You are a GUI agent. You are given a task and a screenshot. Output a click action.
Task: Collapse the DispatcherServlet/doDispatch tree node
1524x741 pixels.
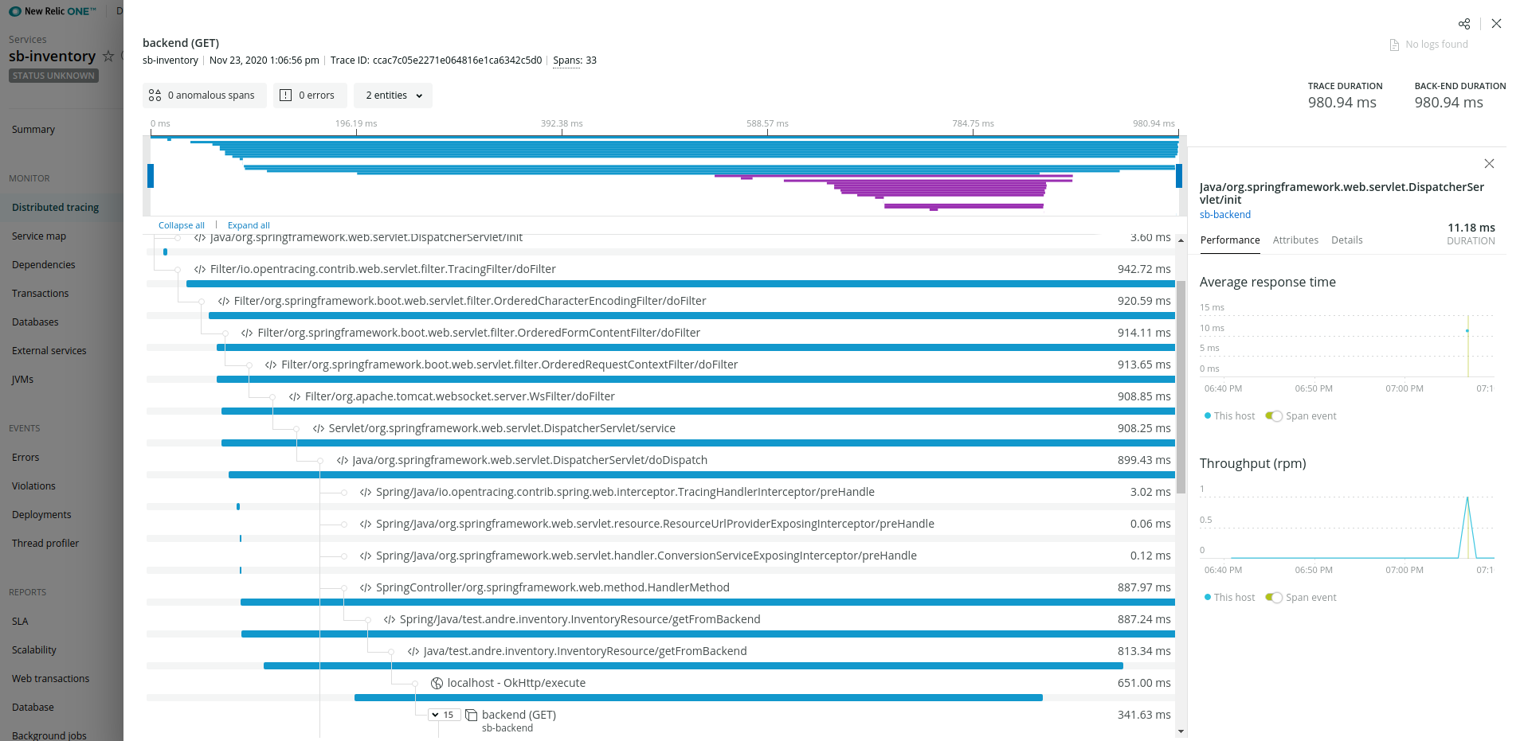pyautogui.click(x=320, y=461)
